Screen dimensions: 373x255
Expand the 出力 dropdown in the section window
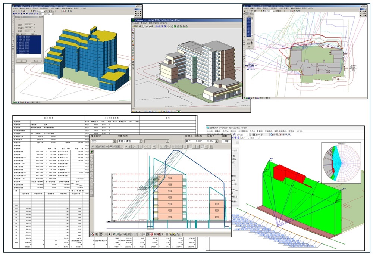pyautogui.click(x=113, y=142)
